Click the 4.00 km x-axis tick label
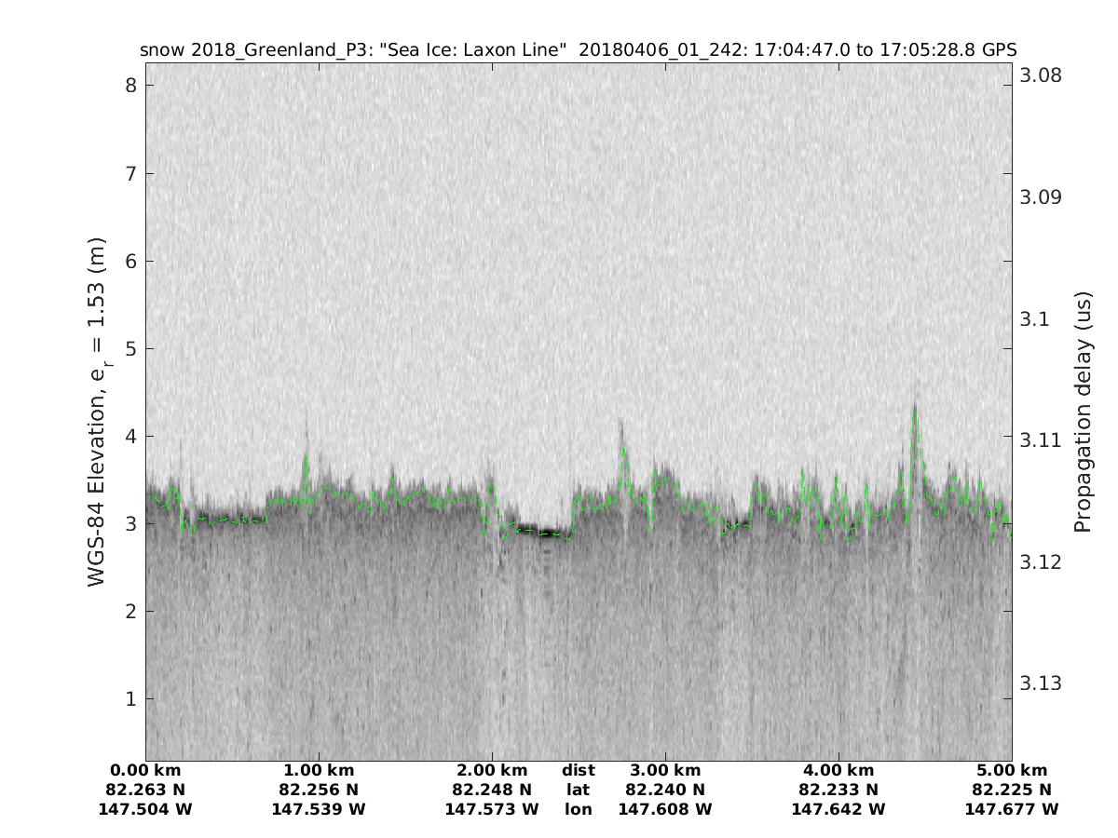 point(838,771)
